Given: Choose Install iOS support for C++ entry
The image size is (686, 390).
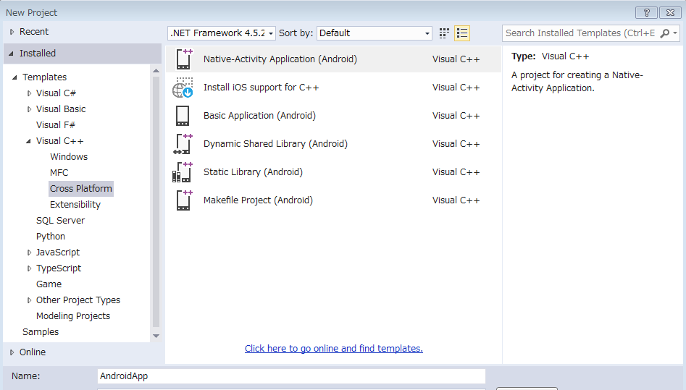Looking at the screenshot, I should click(x=262, y=88).
